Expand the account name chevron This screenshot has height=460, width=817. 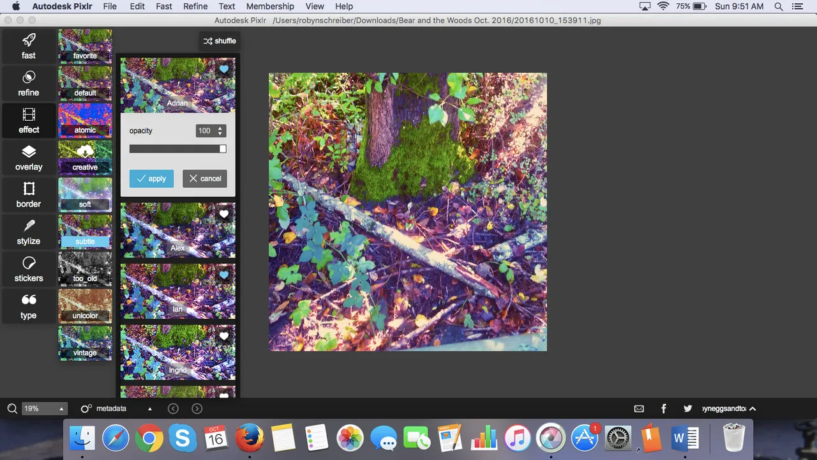[x=753, y=408]
